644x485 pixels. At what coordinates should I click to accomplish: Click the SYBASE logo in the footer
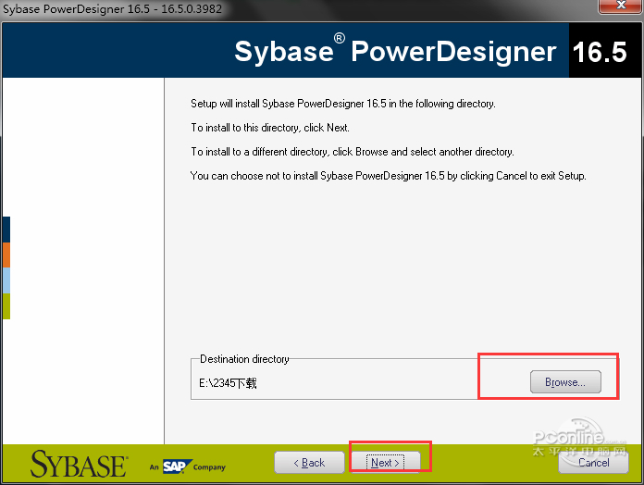click(79, 464)
